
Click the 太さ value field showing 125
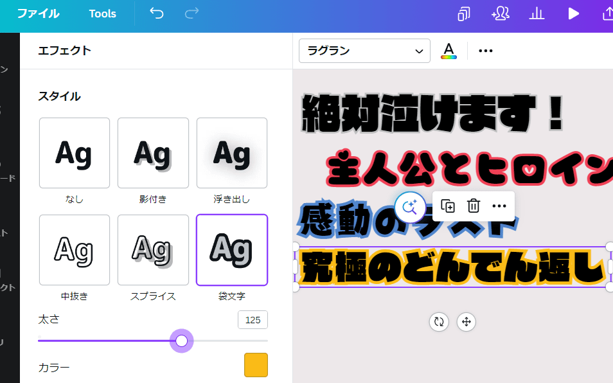point(253,319)
